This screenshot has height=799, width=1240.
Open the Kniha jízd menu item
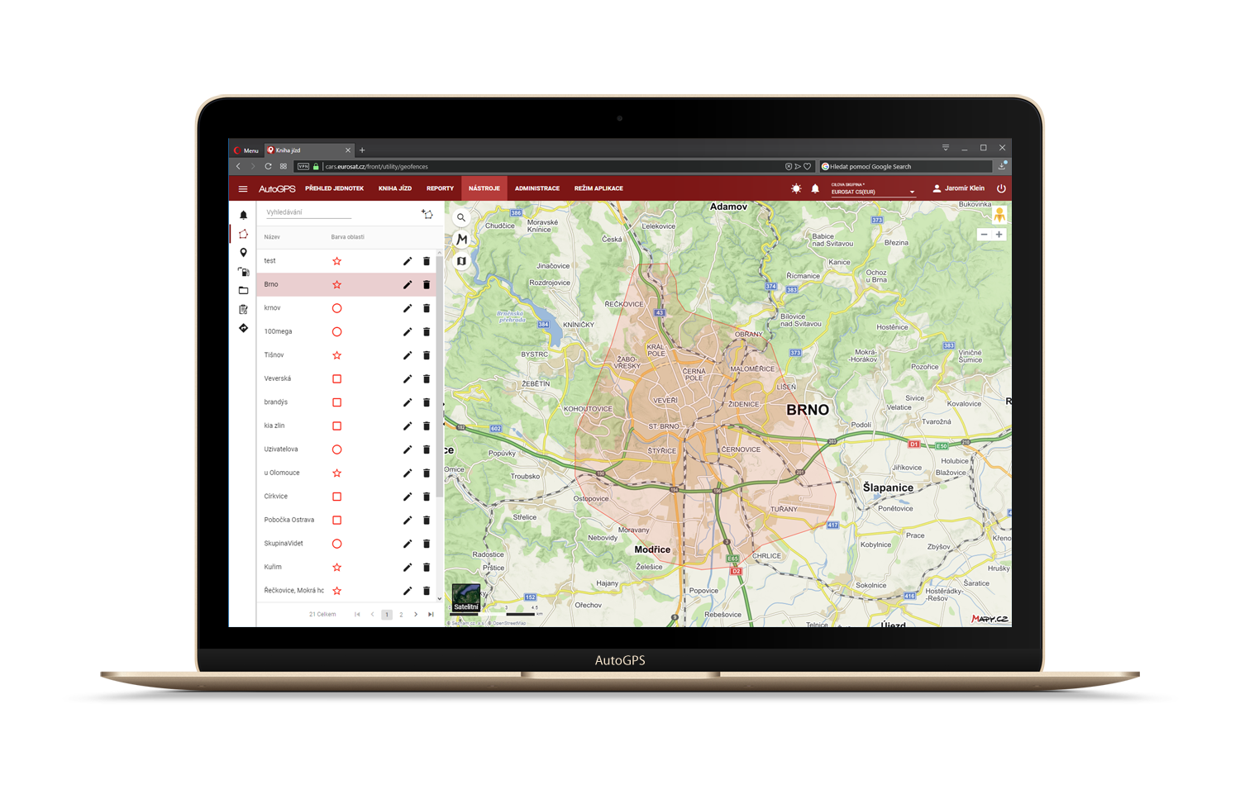coord(395,189)
